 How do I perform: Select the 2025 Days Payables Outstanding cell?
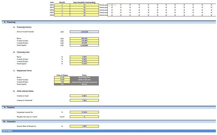(84, 12)
